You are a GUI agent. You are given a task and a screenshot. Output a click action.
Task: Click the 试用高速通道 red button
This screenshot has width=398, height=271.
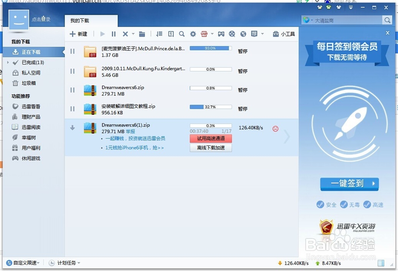(x=211, y=139)
